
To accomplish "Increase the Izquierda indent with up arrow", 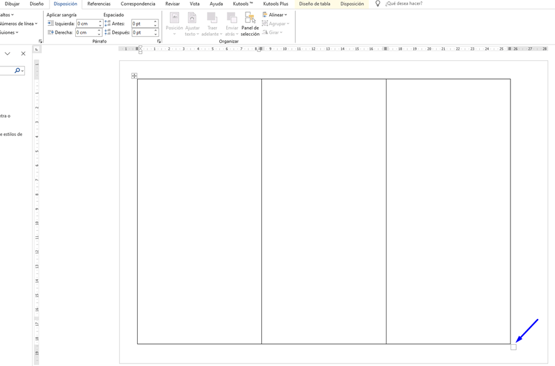I will (100, 22).
